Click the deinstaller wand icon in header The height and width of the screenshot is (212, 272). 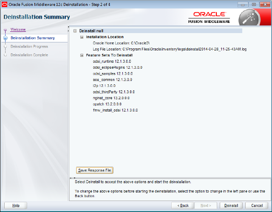click(x=249, y=18)
